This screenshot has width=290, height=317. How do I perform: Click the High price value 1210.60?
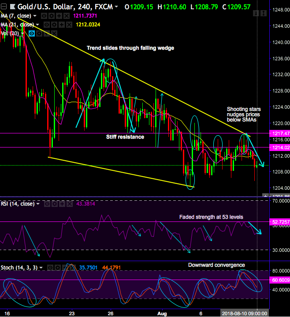point(175,7)
